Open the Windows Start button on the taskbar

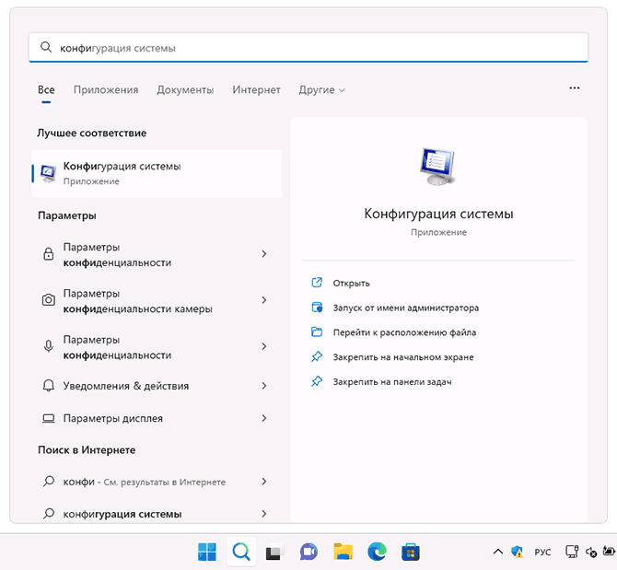[x=207, y=552]
